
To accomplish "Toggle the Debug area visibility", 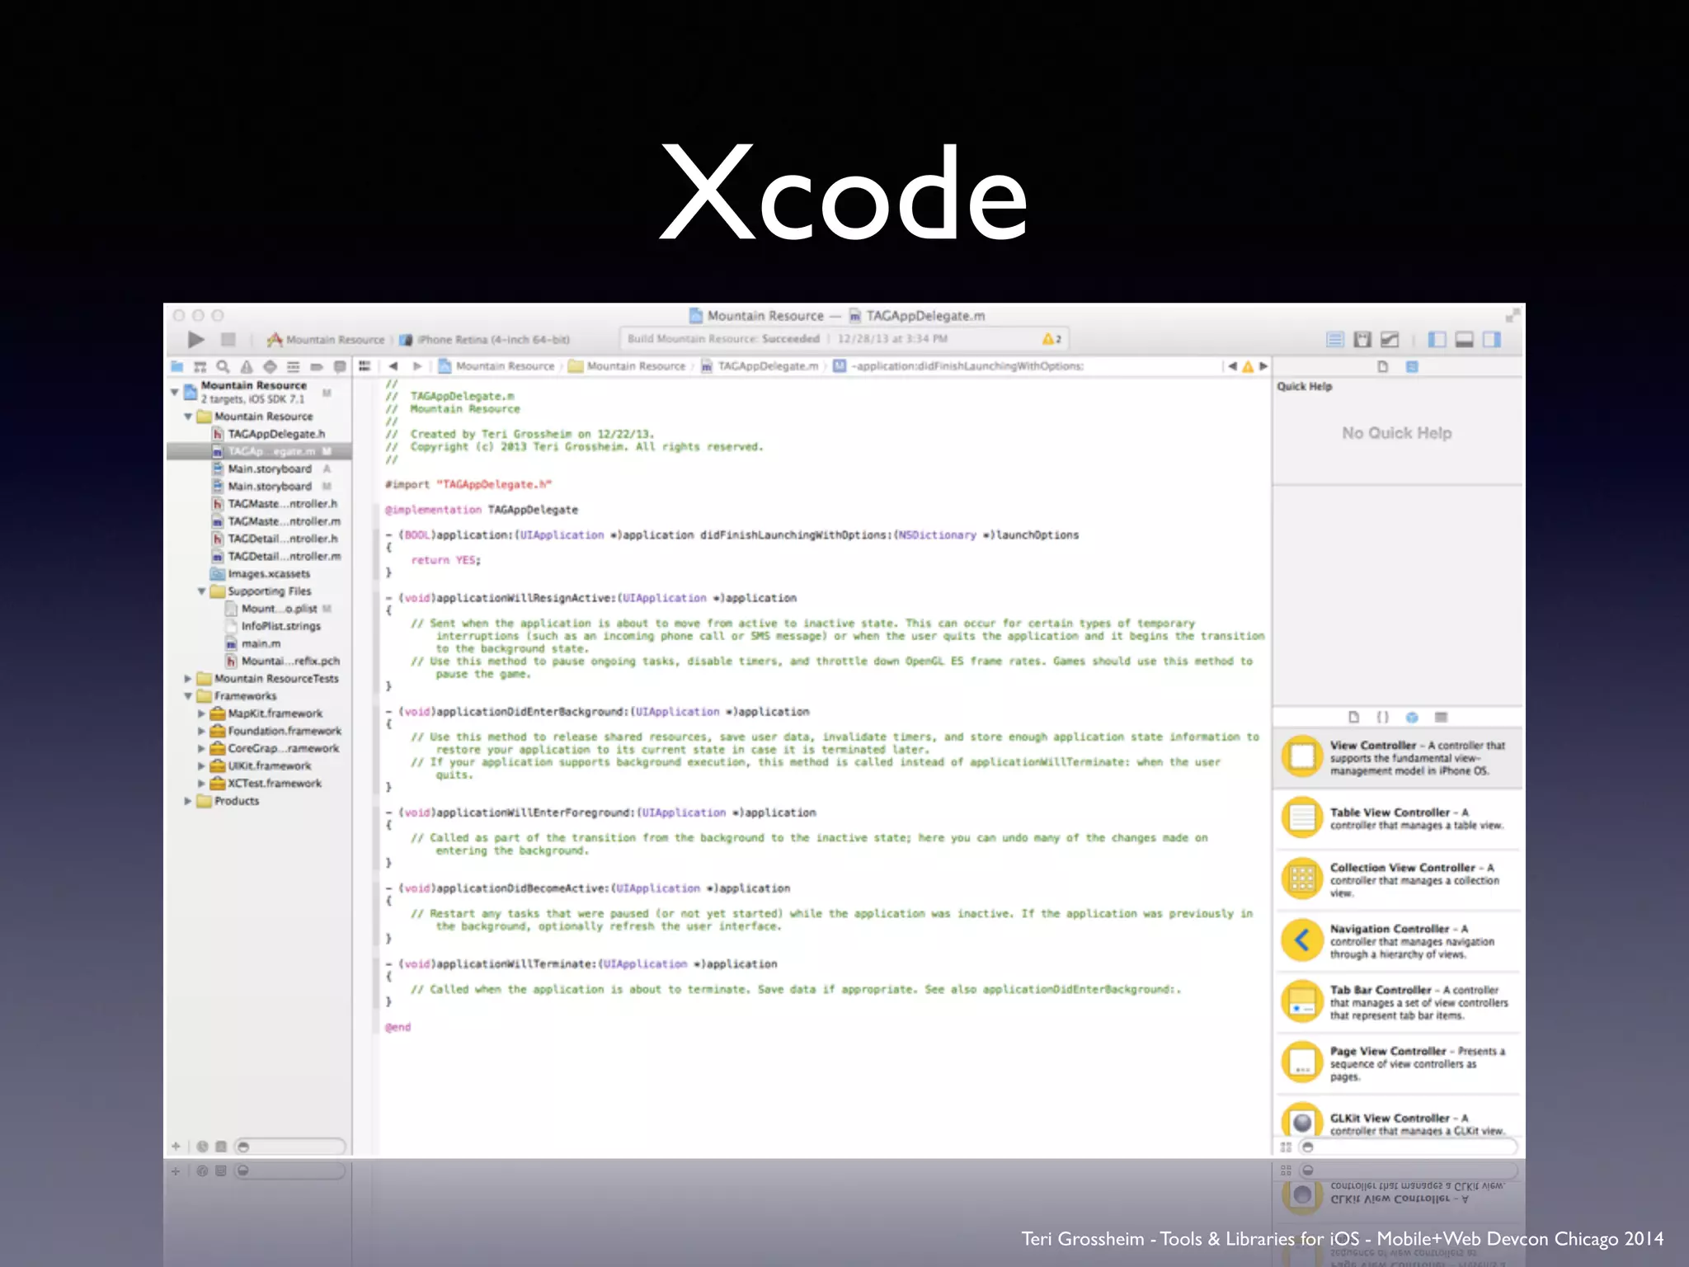I will click(1465, 339).
